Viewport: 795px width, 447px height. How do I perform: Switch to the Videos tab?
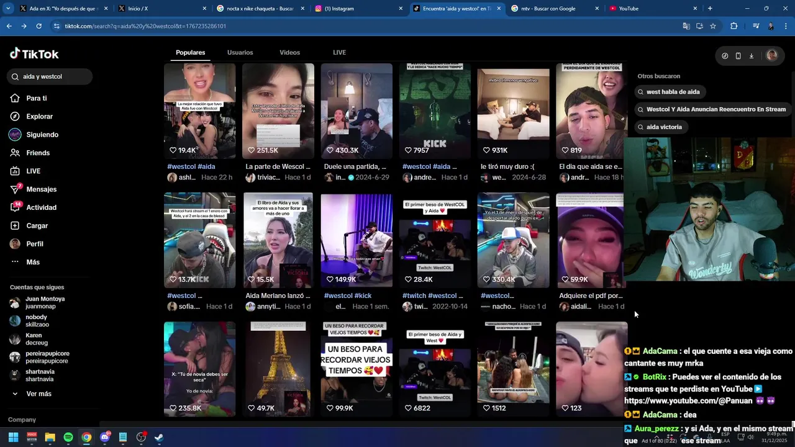289,52
